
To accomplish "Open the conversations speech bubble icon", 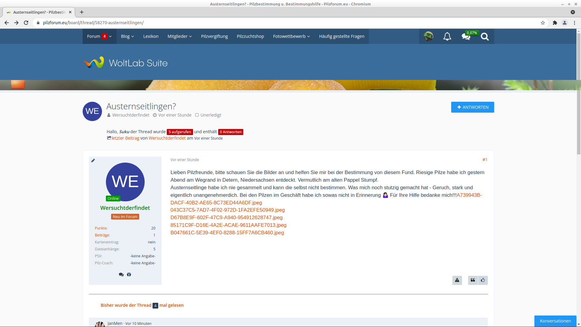I will 466,37.
